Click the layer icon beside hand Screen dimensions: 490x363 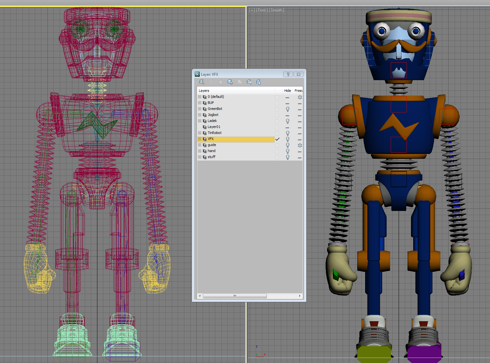click(x=205, y=151)
